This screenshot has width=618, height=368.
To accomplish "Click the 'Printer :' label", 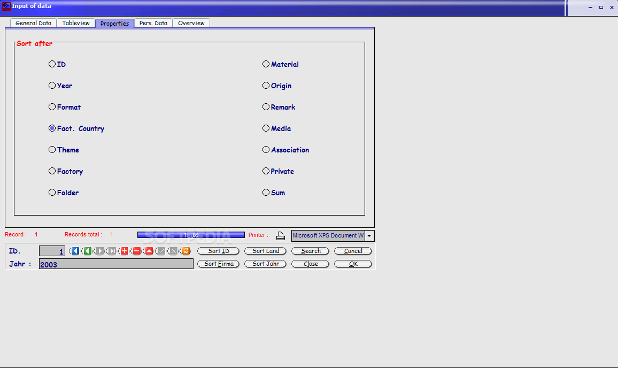I will coord(258,235).
